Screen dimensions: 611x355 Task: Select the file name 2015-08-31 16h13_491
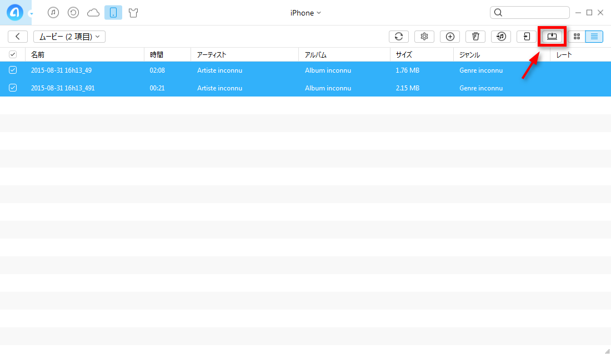tap(63, 88)
